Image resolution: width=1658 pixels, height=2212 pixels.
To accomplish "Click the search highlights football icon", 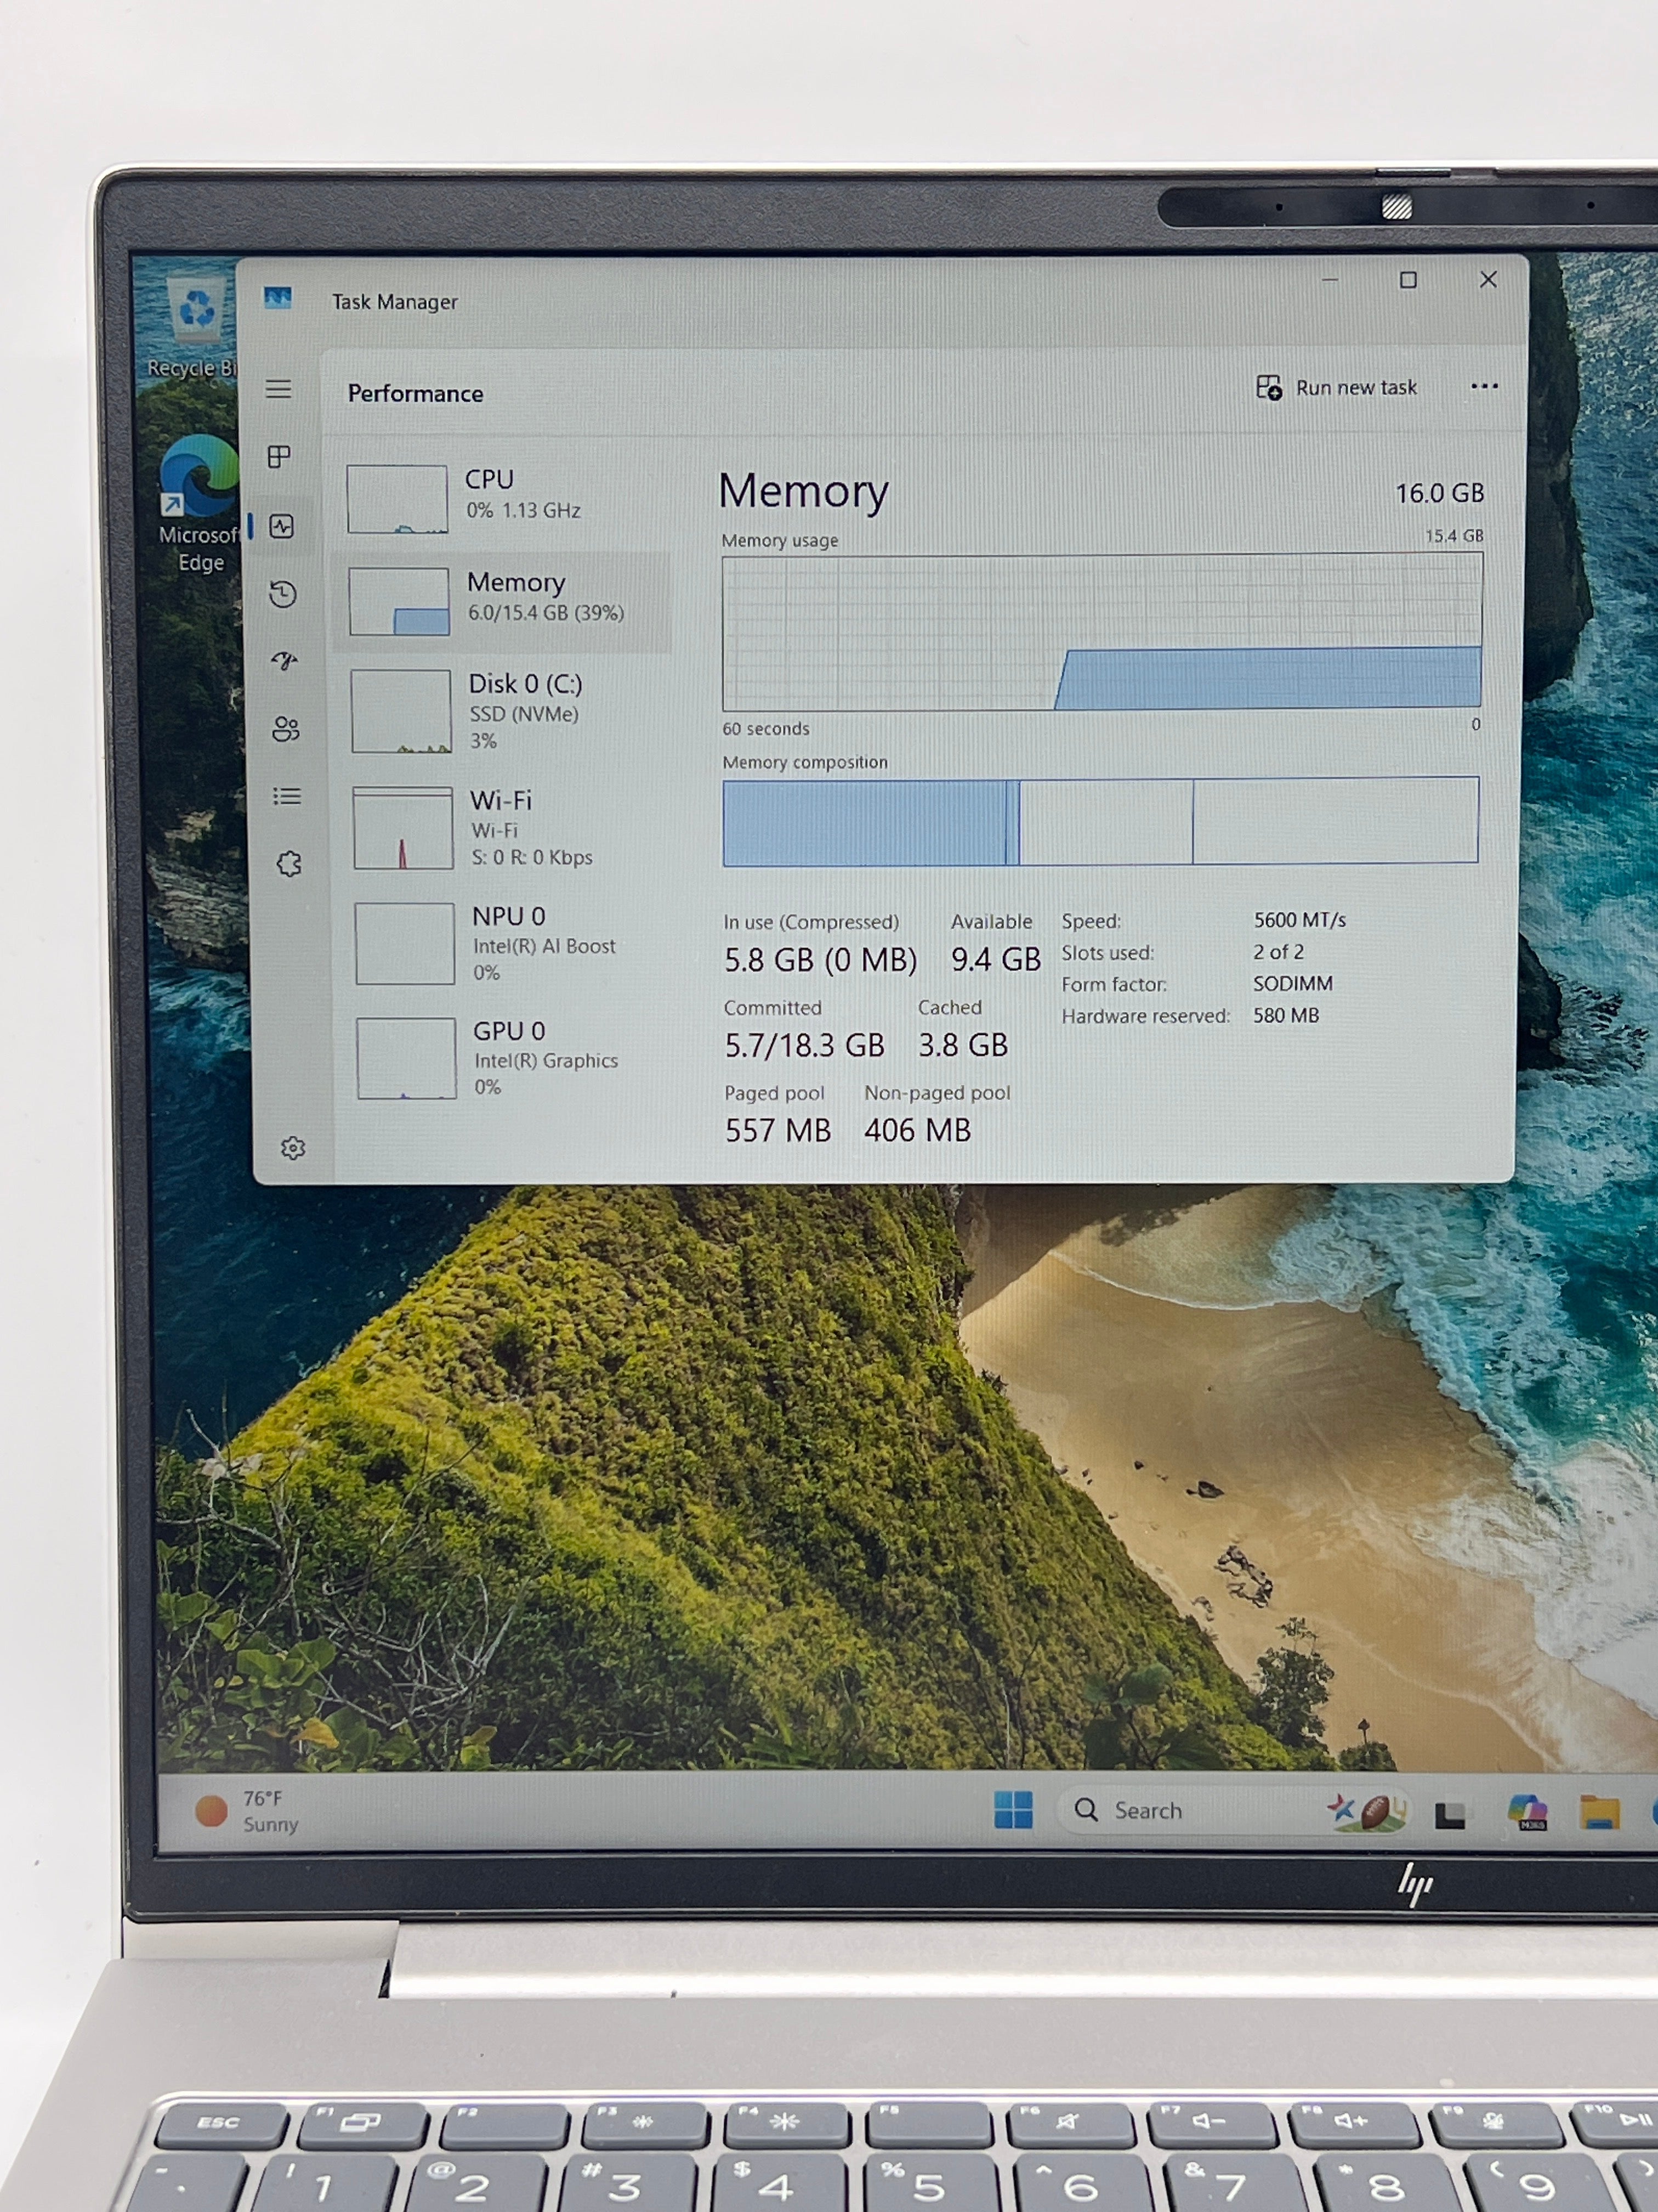I will click(x=1367, y=1811).
